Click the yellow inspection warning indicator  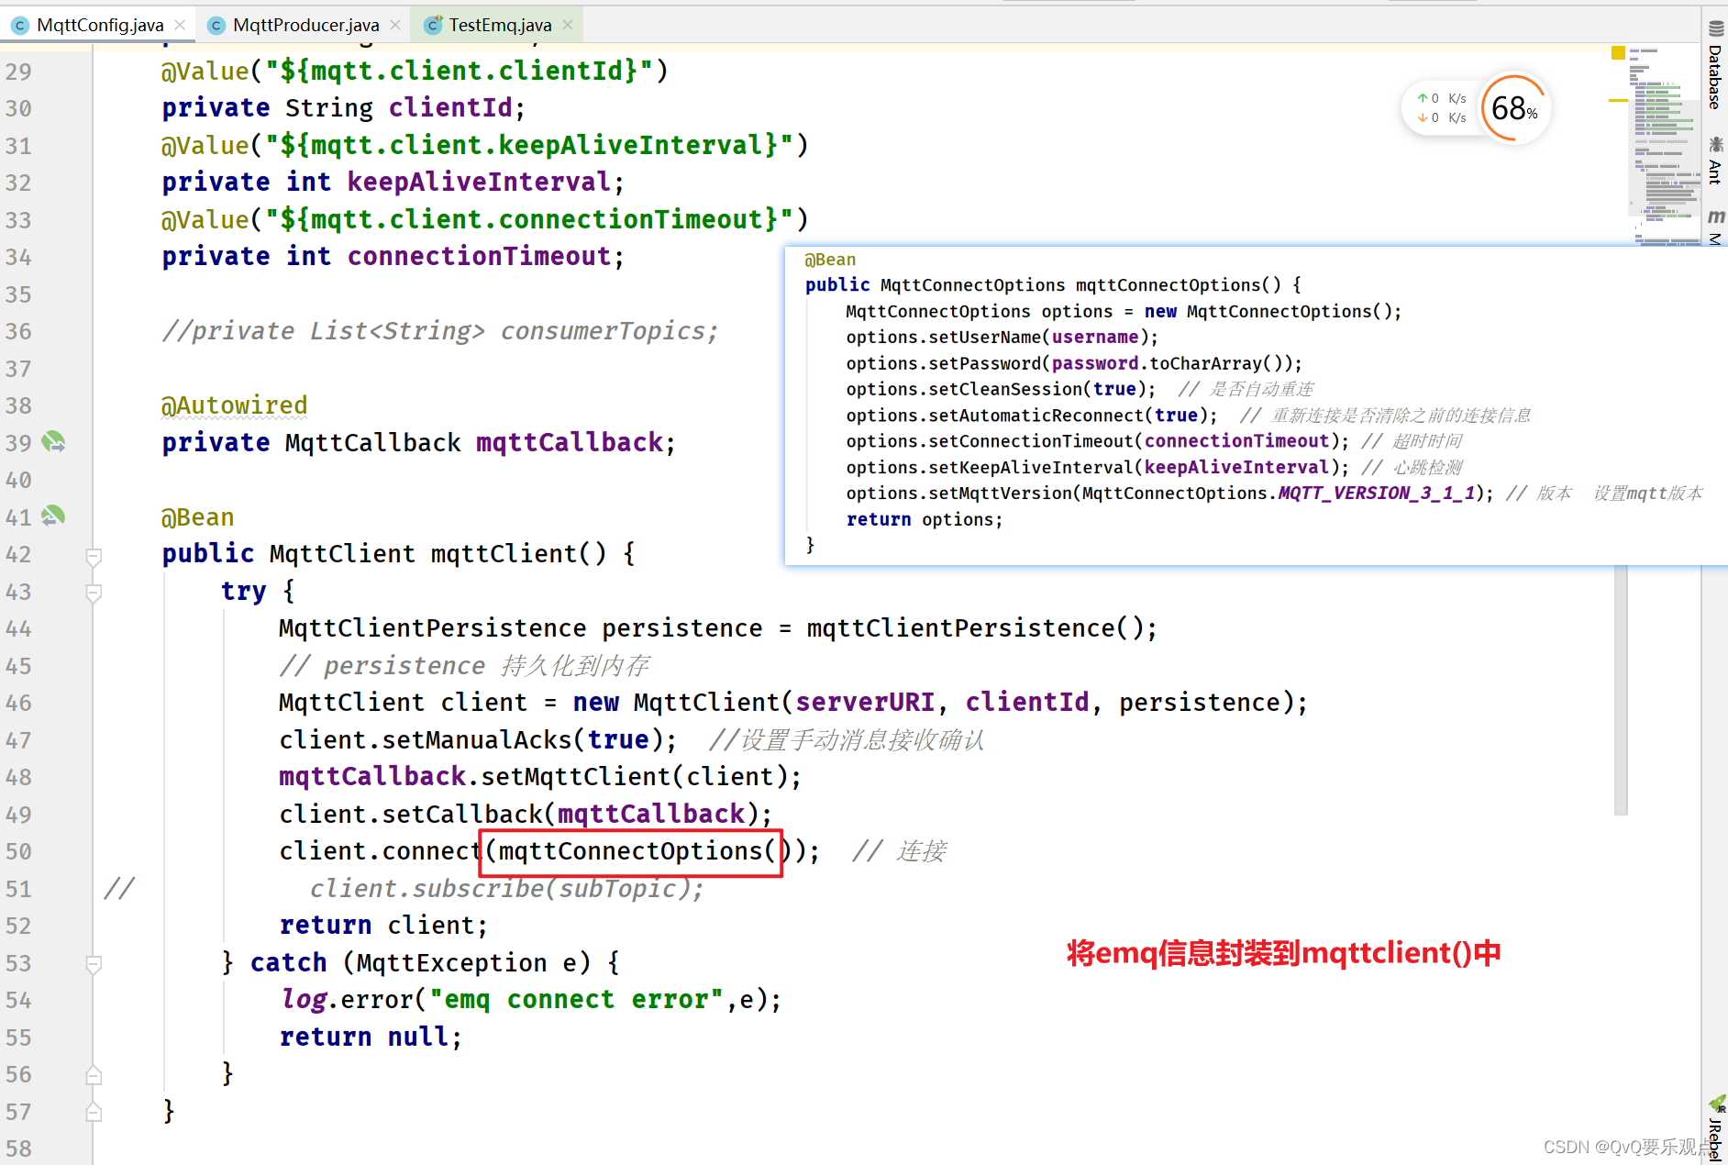tap(1618, 53)
